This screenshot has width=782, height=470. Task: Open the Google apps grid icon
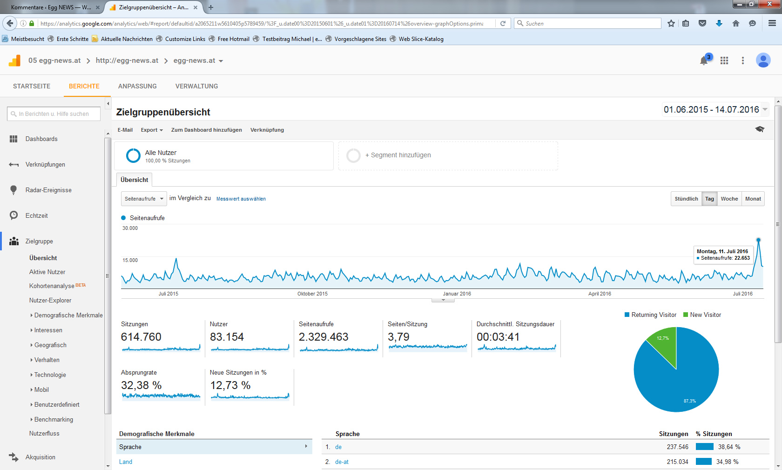pos(724,60)
